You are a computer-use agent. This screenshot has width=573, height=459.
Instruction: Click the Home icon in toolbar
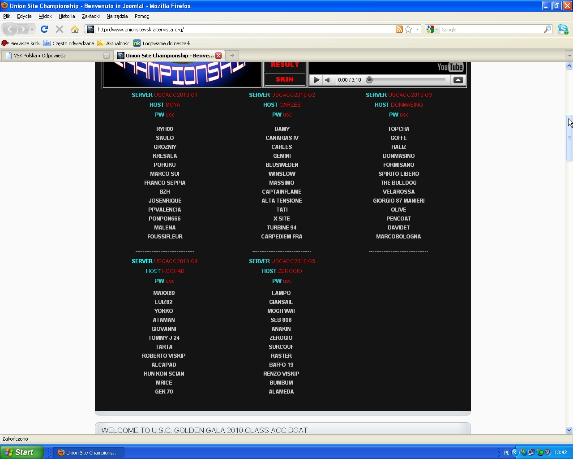(x=75, y=30)
